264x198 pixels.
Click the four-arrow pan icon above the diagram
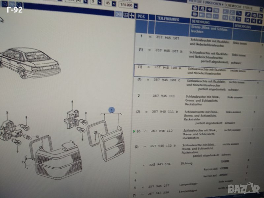click(132, 15)
